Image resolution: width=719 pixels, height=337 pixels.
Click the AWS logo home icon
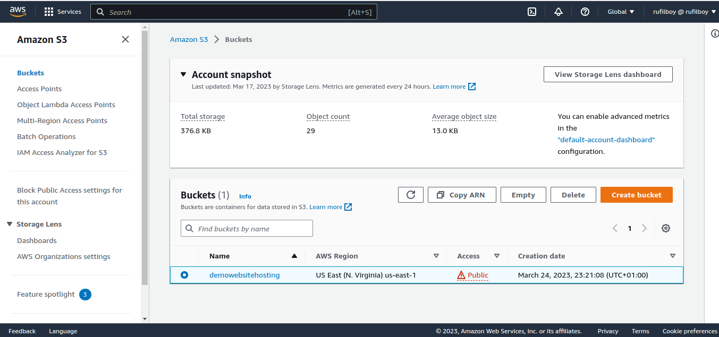18,11
